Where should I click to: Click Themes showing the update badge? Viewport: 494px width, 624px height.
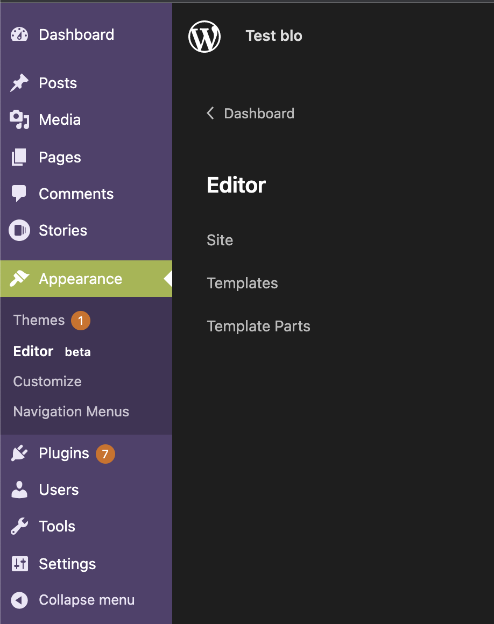coord(39,320)
